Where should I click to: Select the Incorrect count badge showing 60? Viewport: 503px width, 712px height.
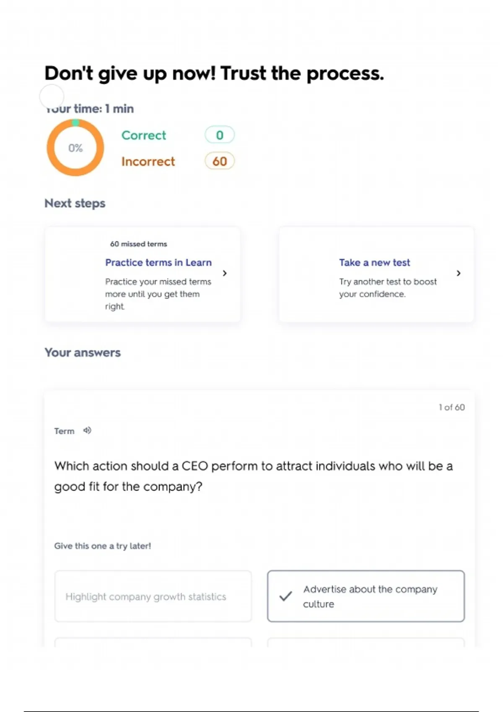point(219,161)
